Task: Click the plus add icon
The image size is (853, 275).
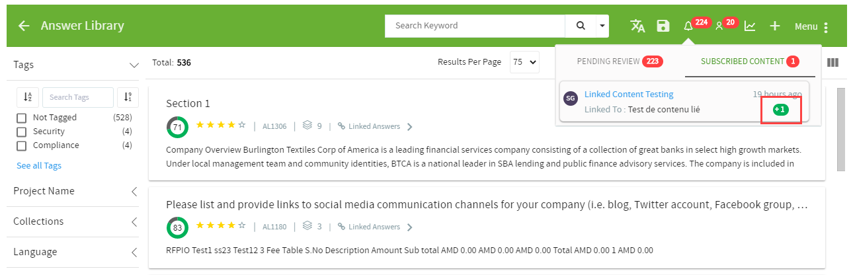Action: point(775,26)
